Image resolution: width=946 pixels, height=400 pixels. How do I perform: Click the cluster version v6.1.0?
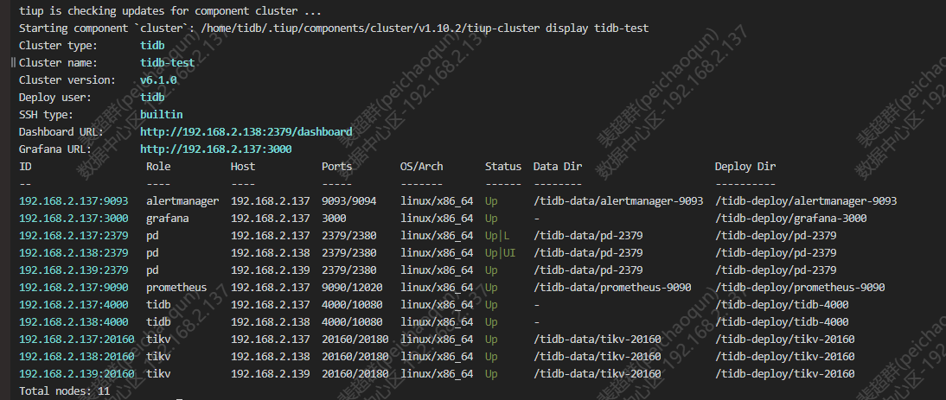[157, 79]
